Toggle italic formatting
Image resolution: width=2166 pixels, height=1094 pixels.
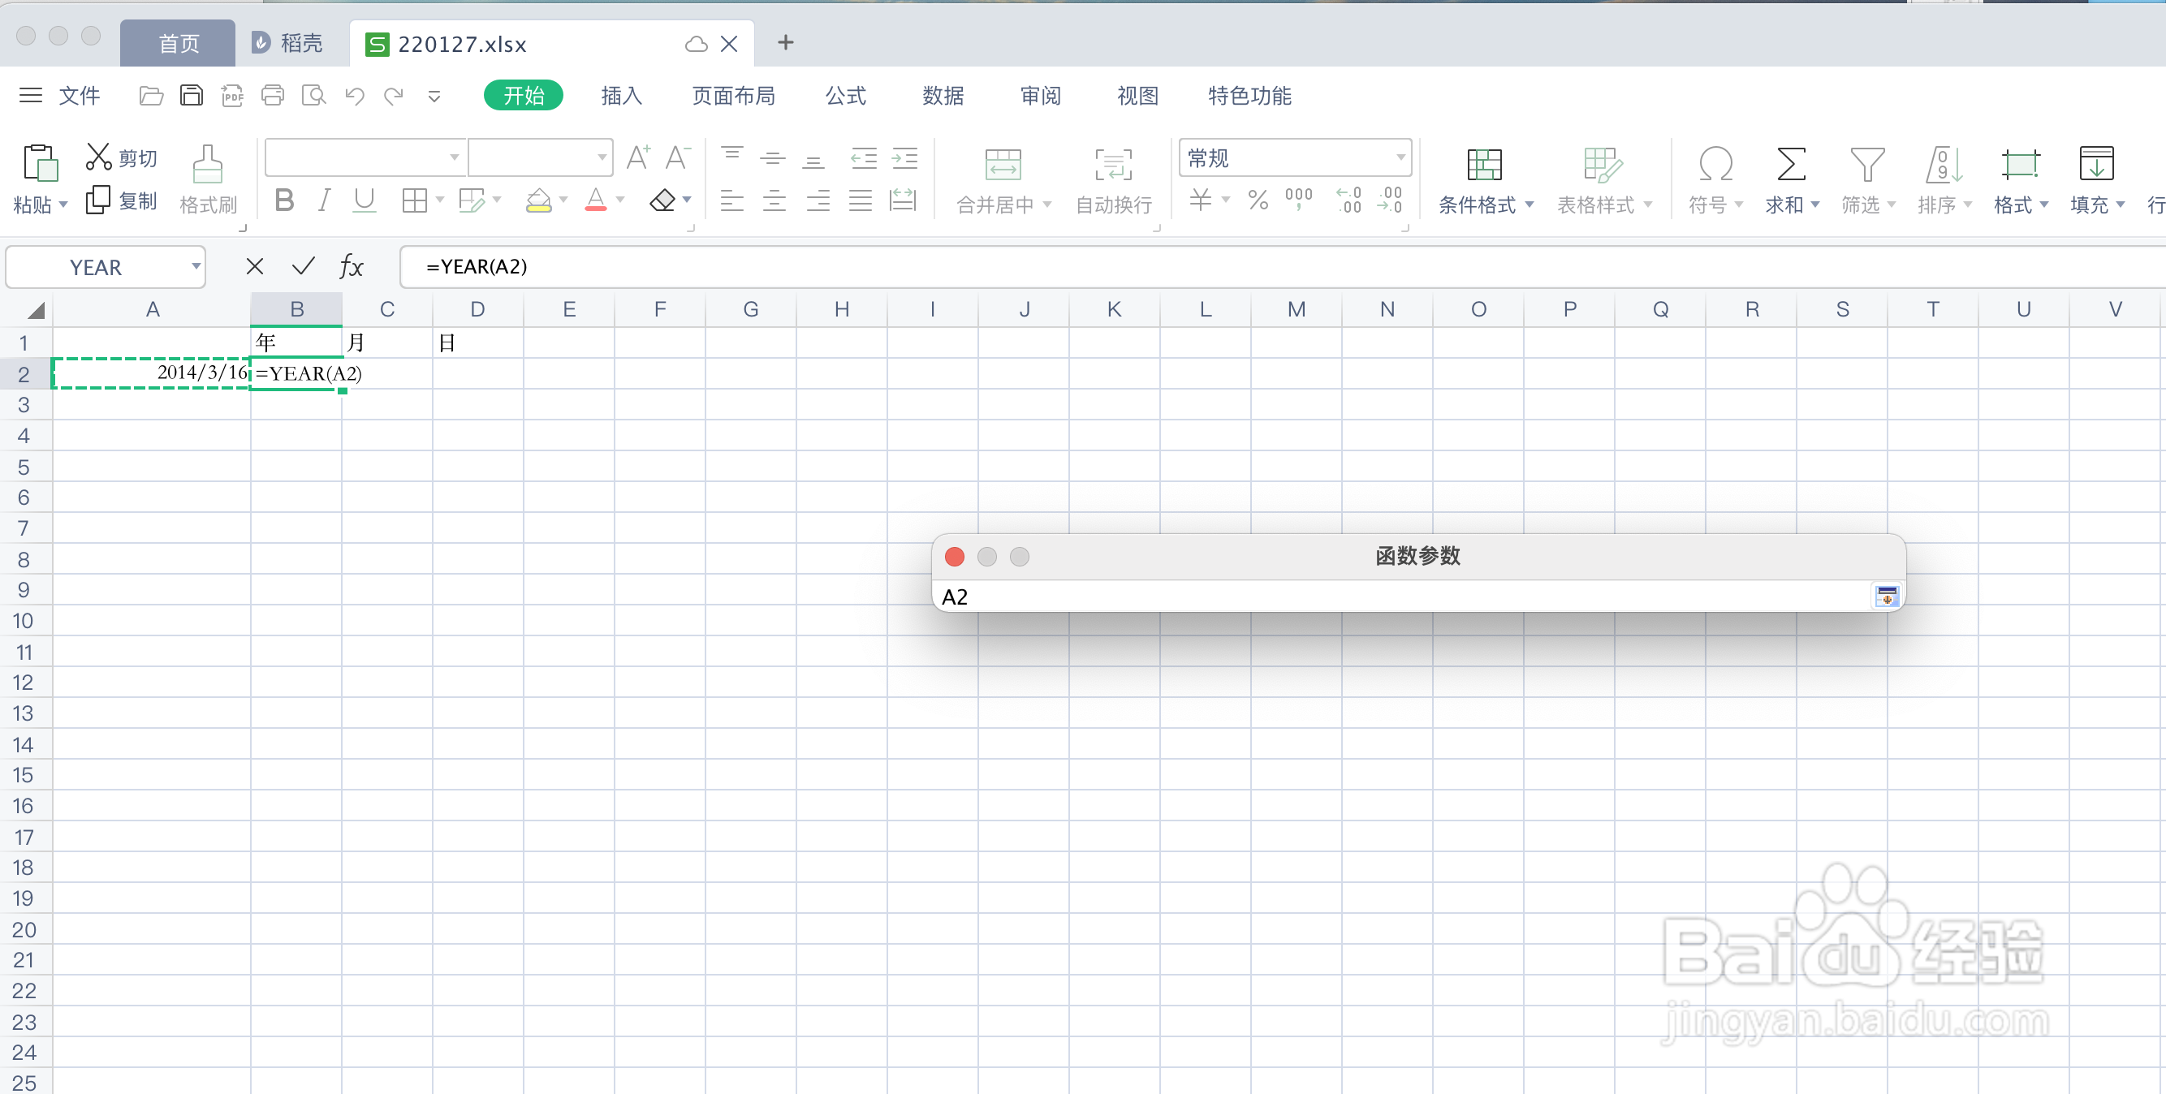324,200
